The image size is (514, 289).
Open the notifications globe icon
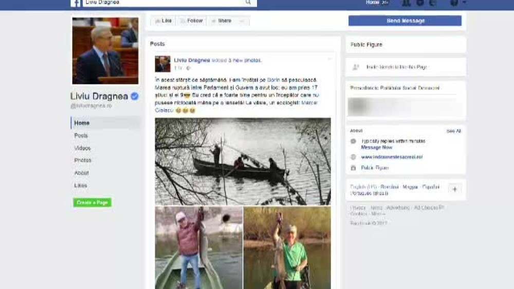[432, 3]
